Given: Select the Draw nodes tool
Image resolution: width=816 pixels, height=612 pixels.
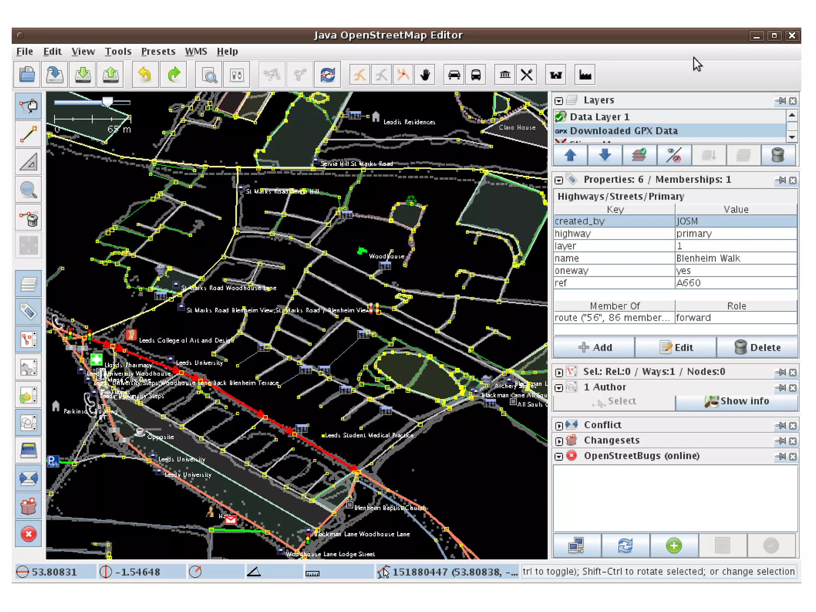Looking at the screenshot, I should 28,134.
